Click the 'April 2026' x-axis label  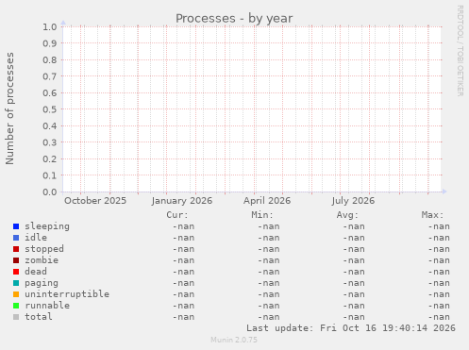(x=267, y=201)
